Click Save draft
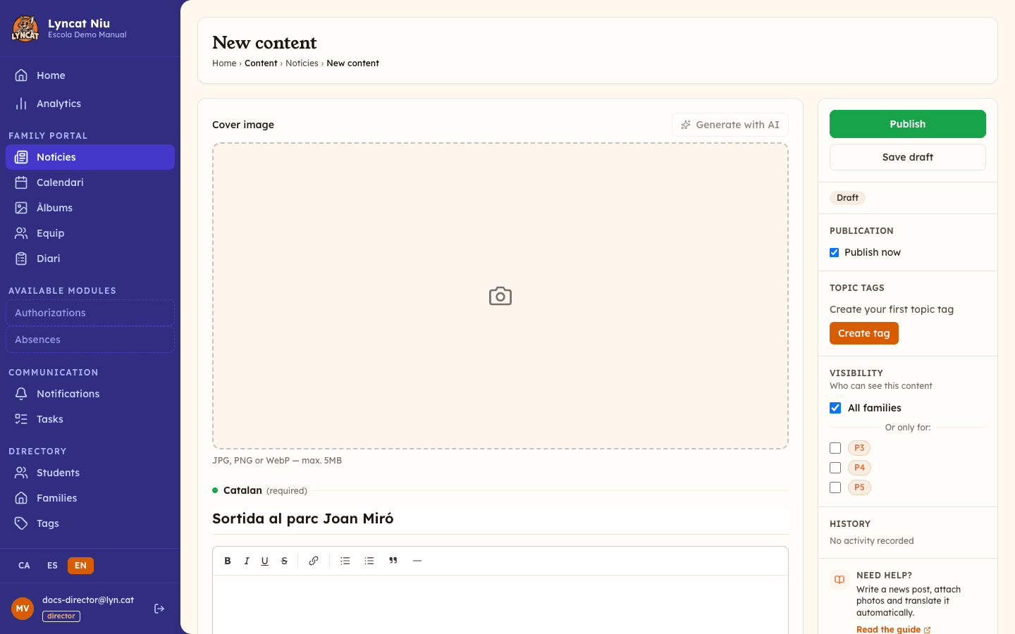This screenshot has width=1015, height=634. [908, 157]
